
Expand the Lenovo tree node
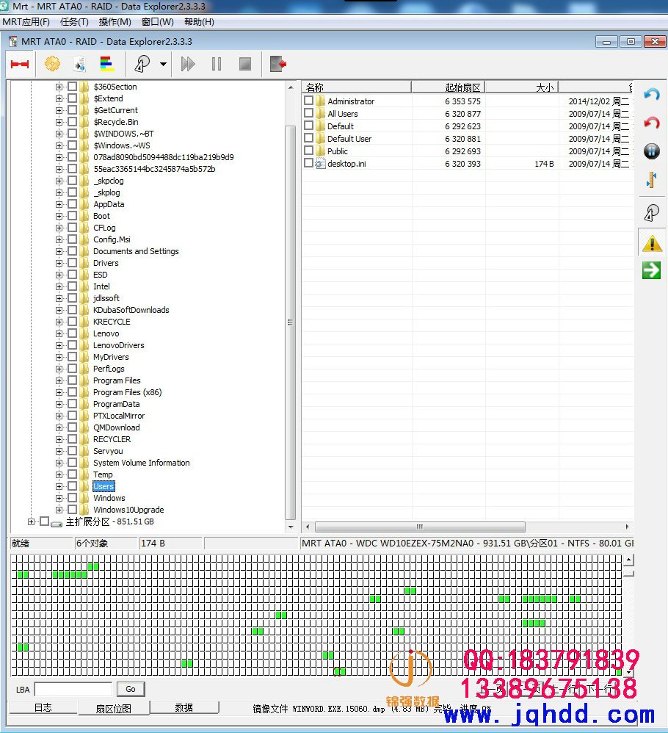59,333
